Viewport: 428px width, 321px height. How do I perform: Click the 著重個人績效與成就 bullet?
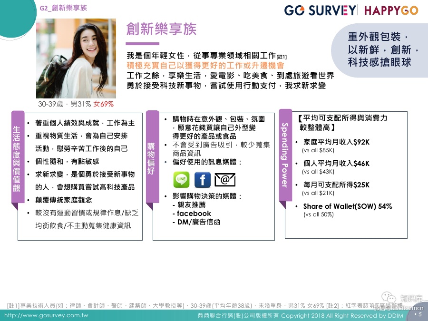pyautogui.click(x=85, y=123)
